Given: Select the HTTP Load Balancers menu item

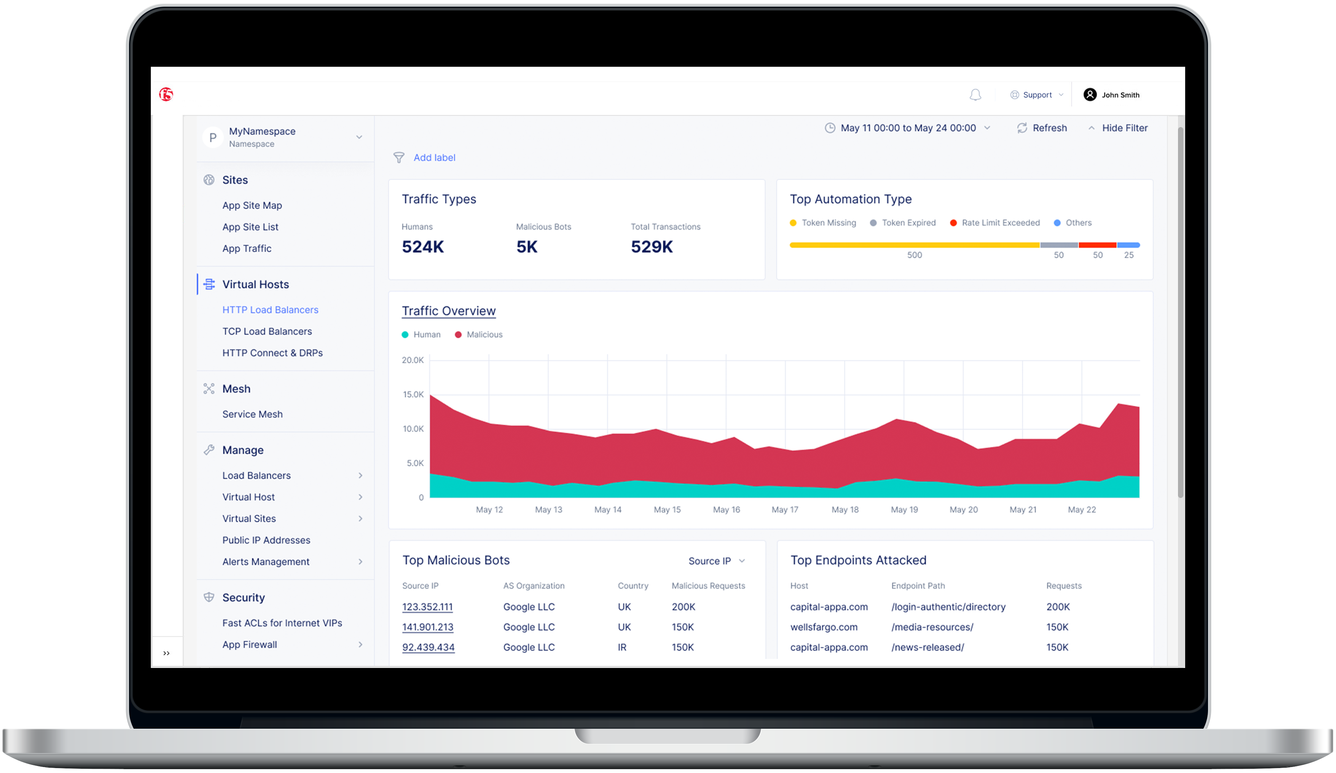Looking at the screenshot, I should [270, 309].
